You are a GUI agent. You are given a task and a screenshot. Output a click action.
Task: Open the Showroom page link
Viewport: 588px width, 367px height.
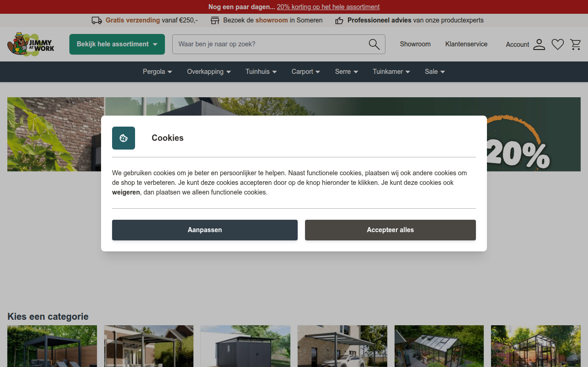(415, 44)
